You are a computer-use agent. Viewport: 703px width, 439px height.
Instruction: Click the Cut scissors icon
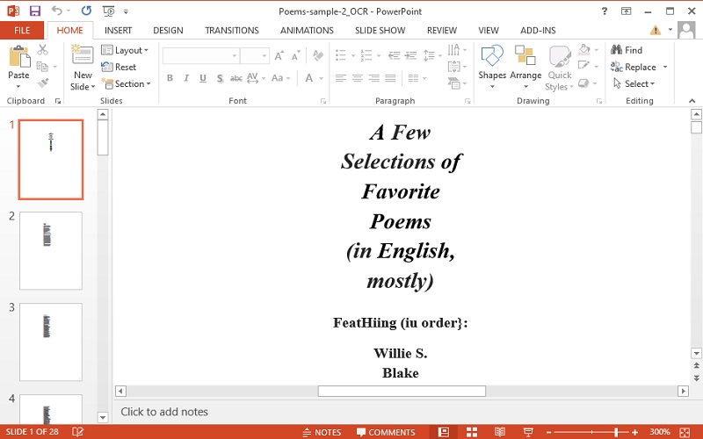click(42, 49)
